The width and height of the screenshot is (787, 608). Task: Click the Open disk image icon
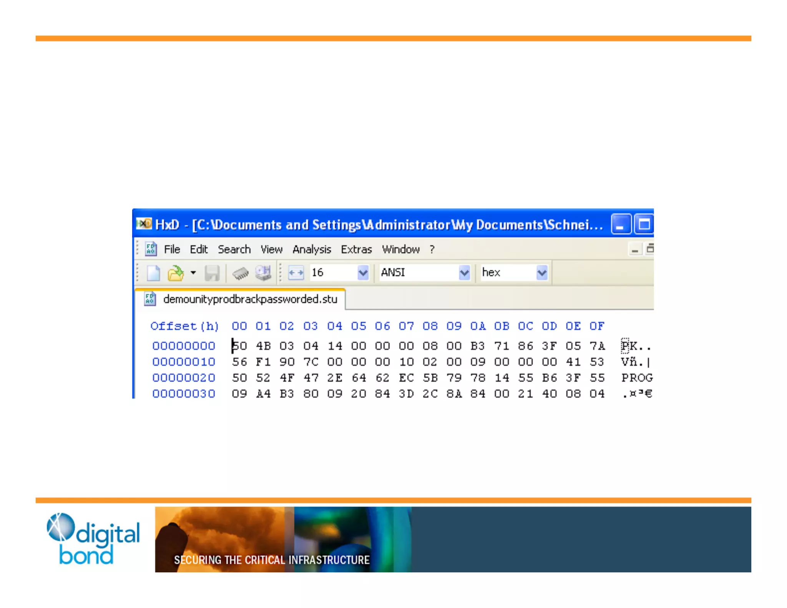pyautogui.click(x=264, y=273)
